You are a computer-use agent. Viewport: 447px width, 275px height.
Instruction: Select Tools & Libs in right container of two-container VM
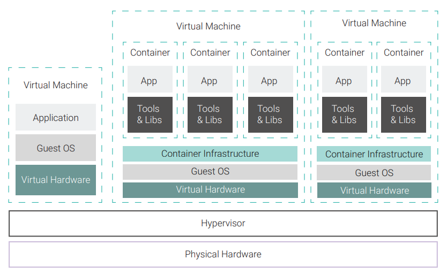(404, 114)
